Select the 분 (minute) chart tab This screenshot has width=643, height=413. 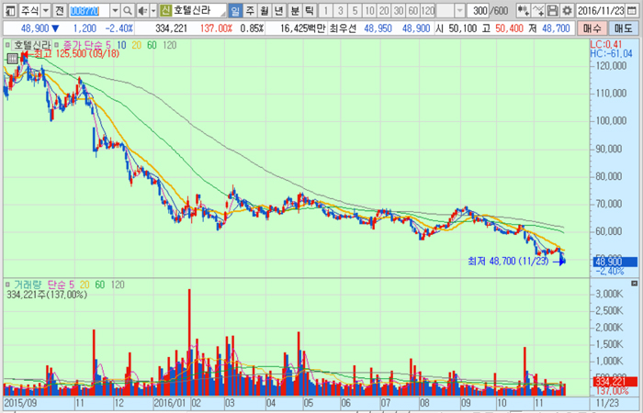pyautogui.click(x=294, y=11)
